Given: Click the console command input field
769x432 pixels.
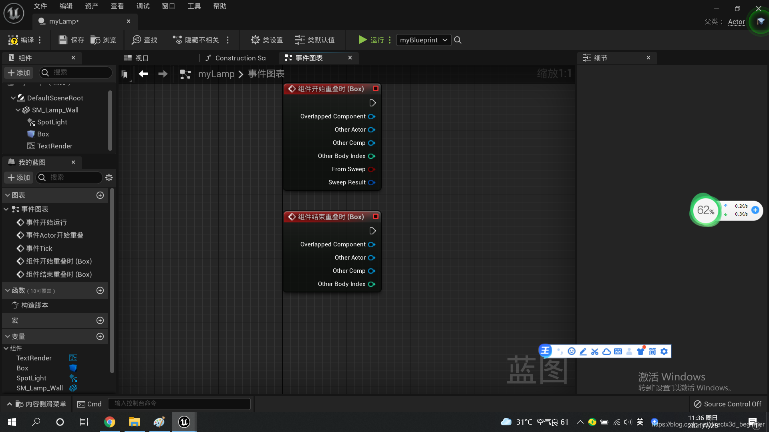Looking at the screenshot, I should (179, 404).
